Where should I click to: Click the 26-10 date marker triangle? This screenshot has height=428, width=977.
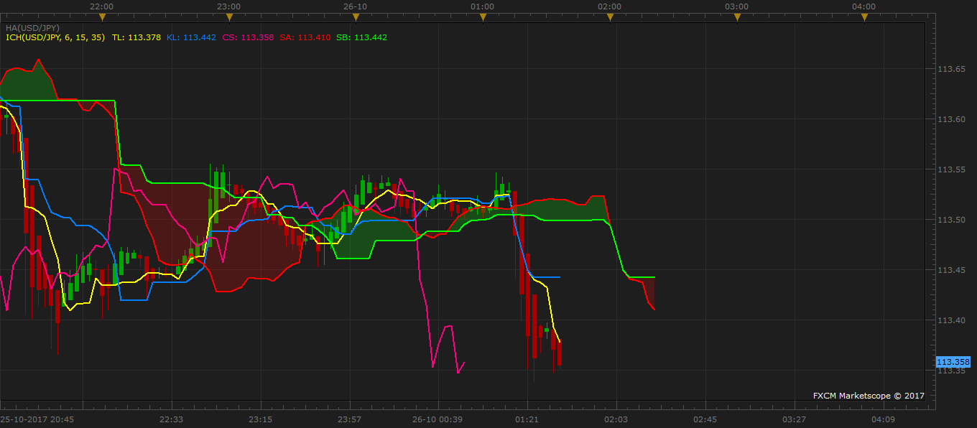tap(356, 16)
